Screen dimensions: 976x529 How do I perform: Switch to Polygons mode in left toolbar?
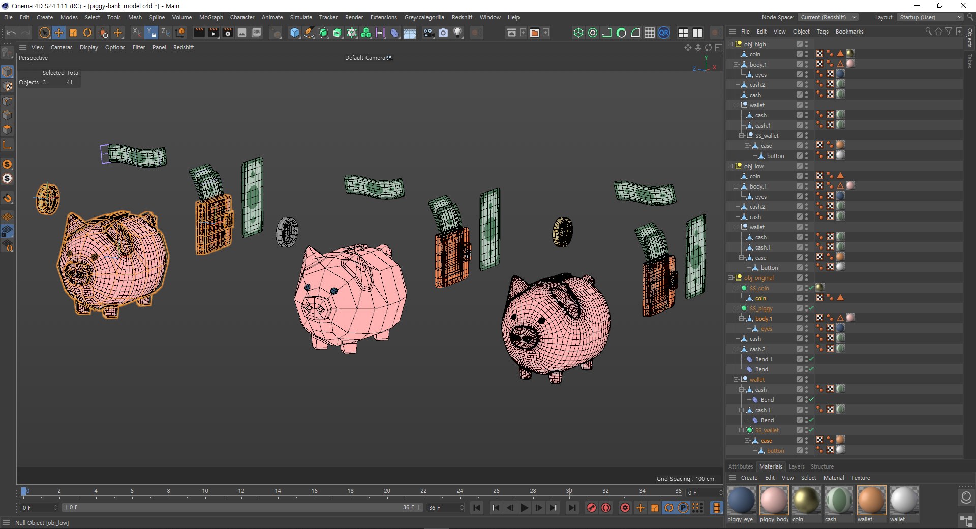(7, 130)
